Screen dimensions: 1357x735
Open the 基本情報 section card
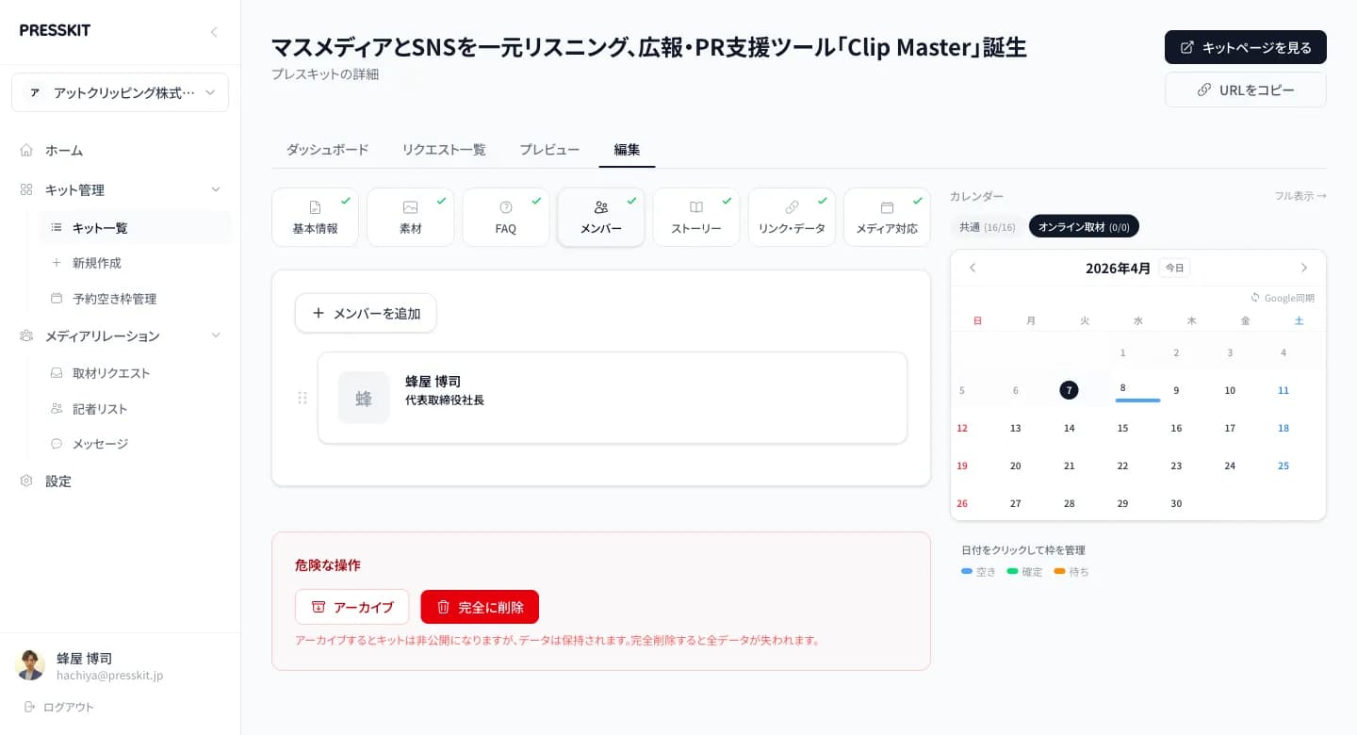(x=315, y=218)
